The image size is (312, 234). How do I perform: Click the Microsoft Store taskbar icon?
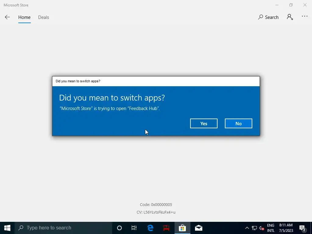click(182, 228)
